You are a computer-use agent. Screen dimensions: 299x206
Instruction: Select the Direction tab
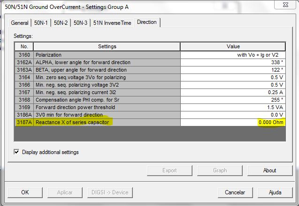coord(147,22)
